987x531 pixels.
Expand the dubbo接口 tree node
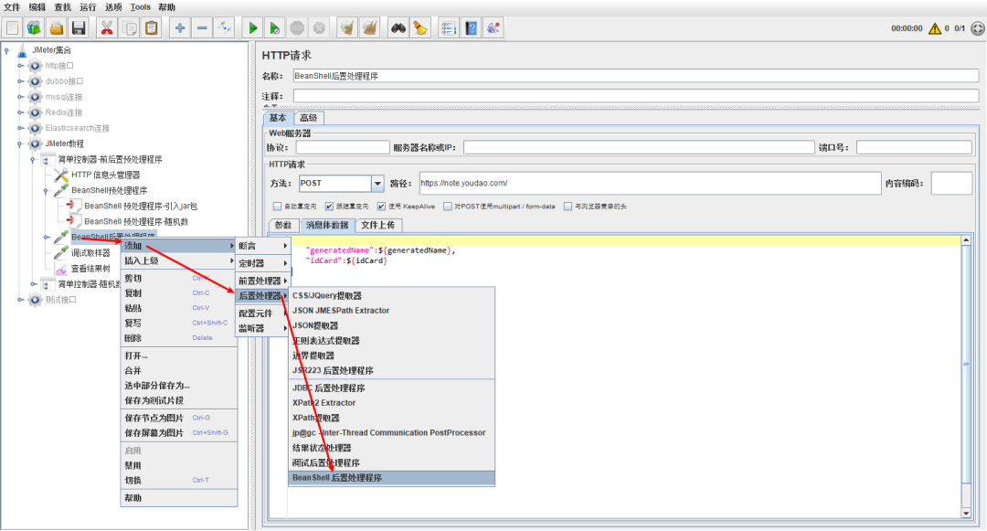pos(20,81)
